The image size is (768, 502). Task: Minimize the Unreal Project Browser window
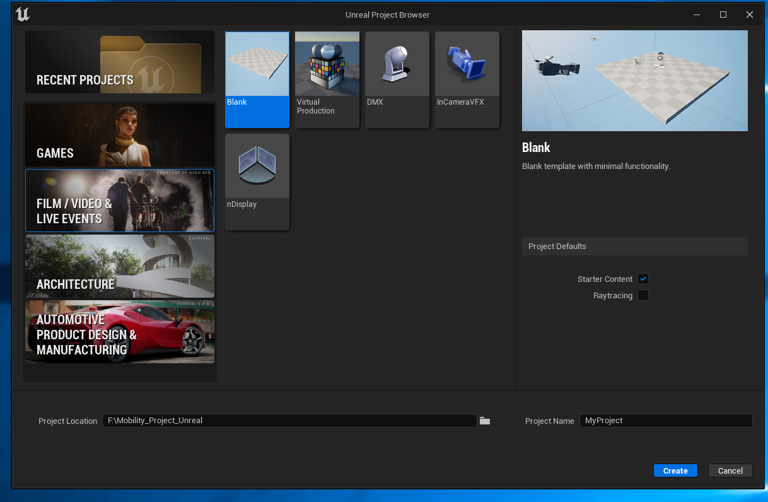coord(697,15)
